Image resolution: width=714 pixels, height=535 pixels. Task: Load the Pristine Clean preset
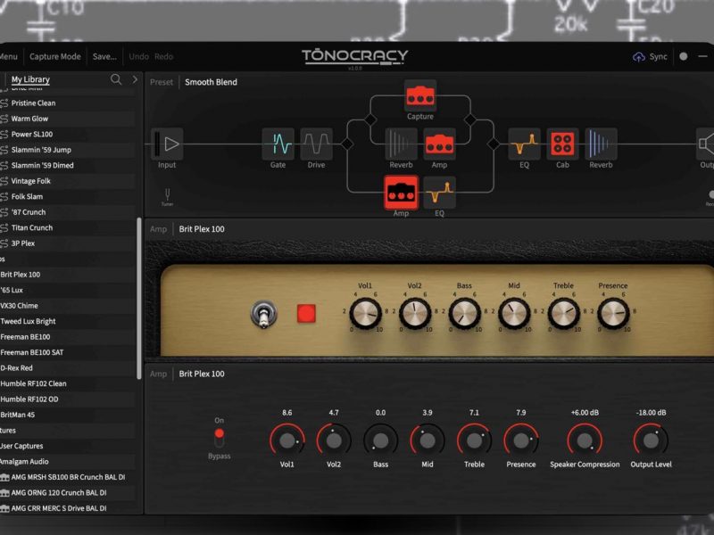tap(68, 103)
